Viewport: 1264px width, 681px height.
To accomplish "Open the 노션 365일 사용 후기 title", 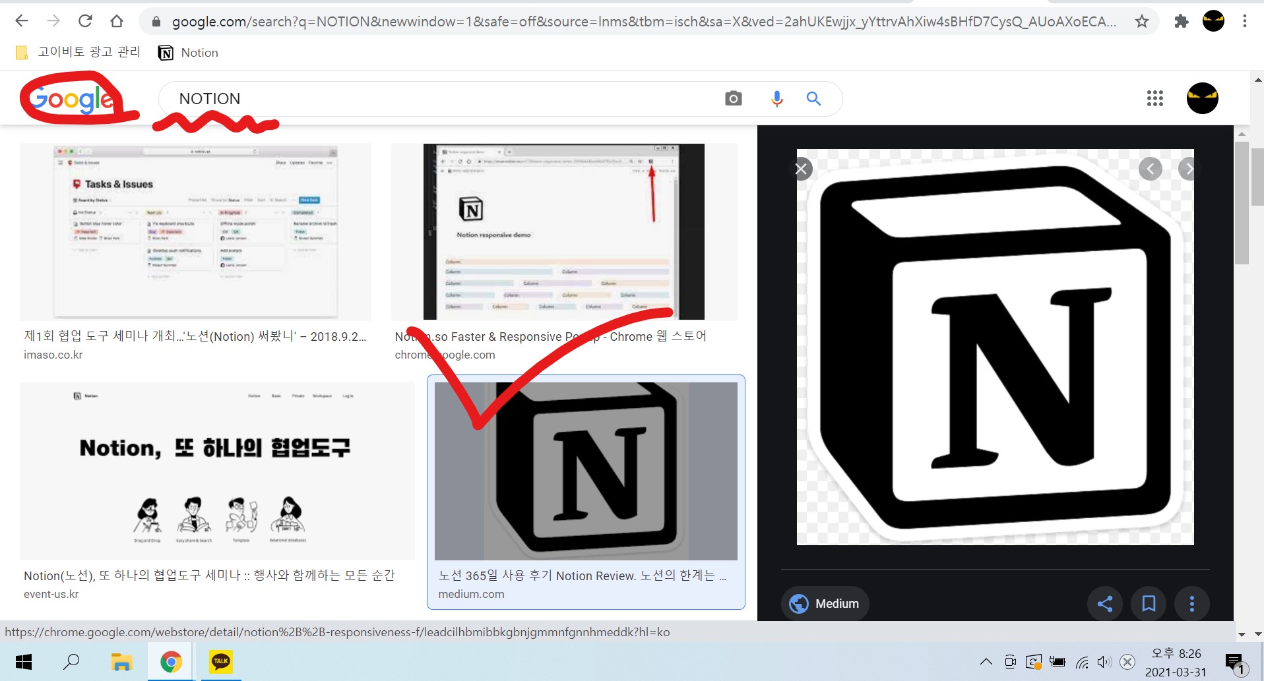I will pos(583,576).
